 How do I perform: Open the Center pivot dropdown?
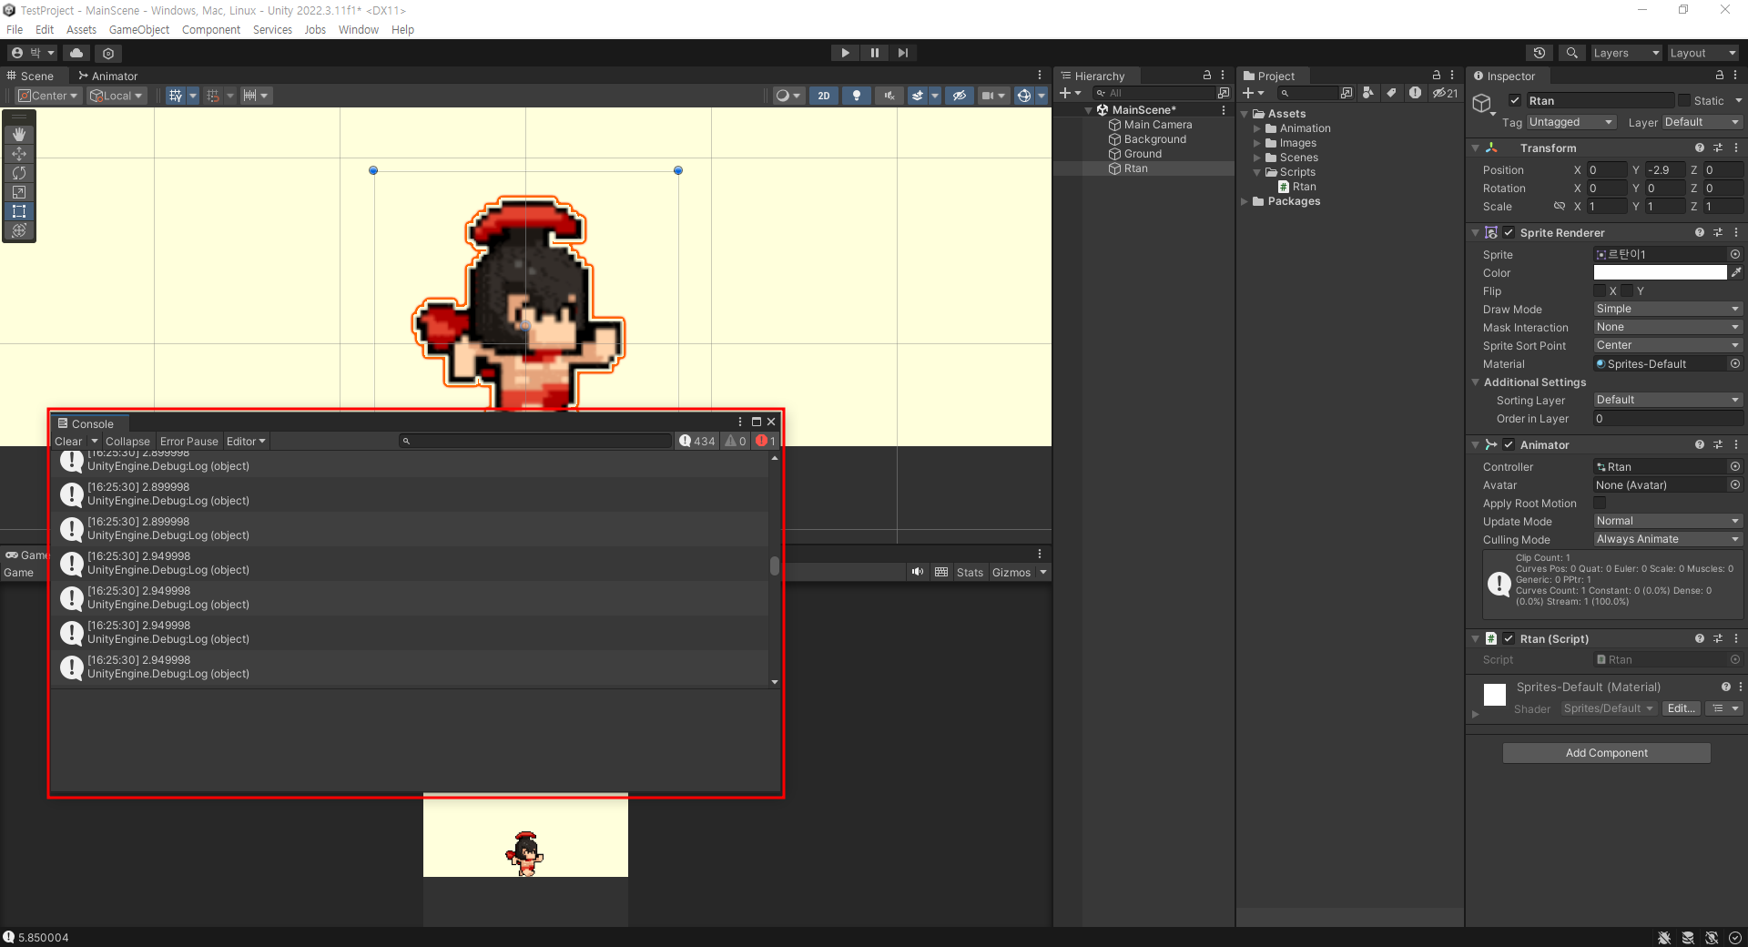pos(48,96)
